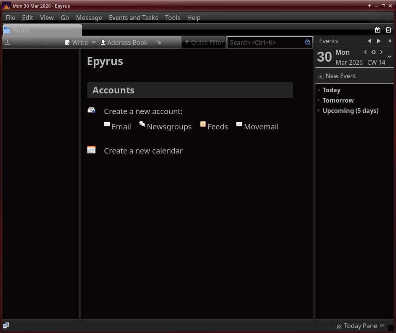Expand the Tomorrow section
The height and width of the screenshot is (333, 396).
tap(319, 100)
